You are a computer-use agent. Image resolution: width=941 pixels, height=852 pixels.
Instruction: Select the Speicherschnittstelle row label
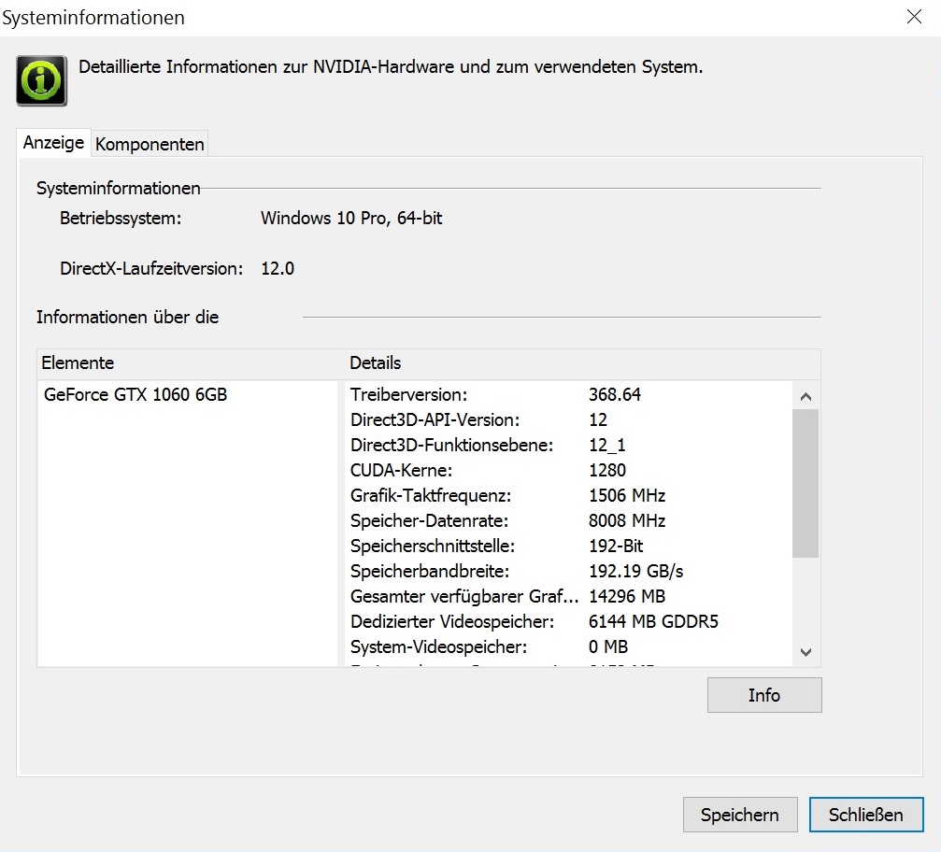coord(433,546)
